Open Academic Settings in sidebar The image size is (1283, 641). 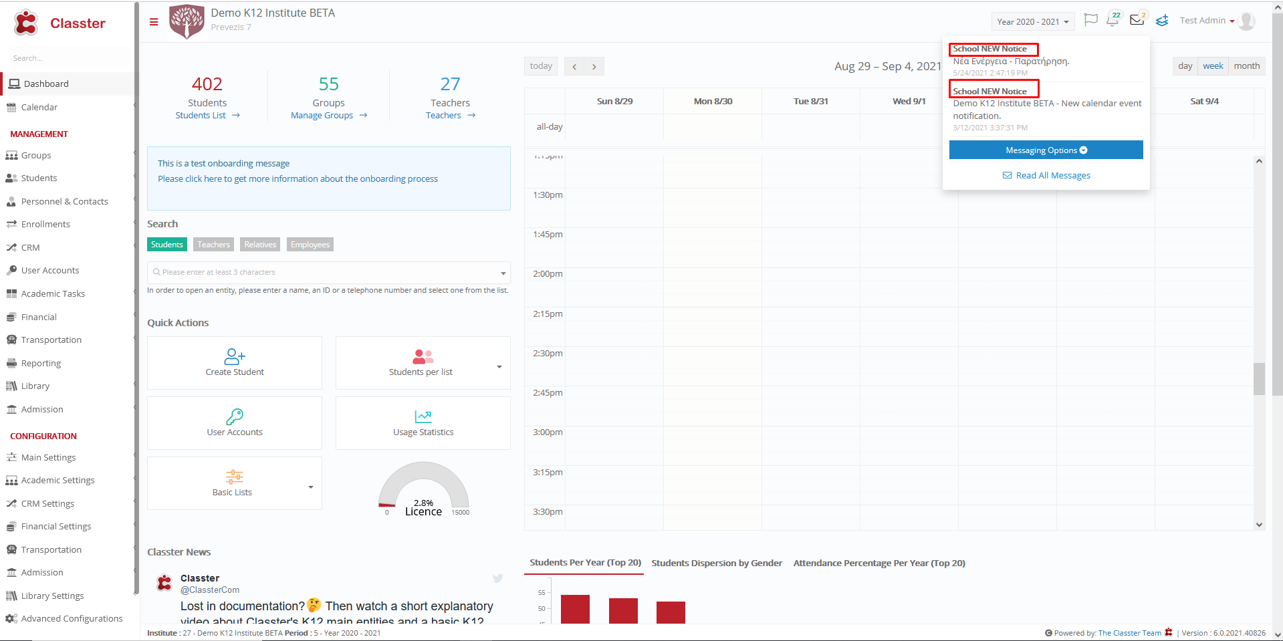click(x=57, y=480)
